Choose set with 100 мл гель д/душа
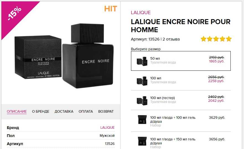244x149 pixels. point(181,121)
